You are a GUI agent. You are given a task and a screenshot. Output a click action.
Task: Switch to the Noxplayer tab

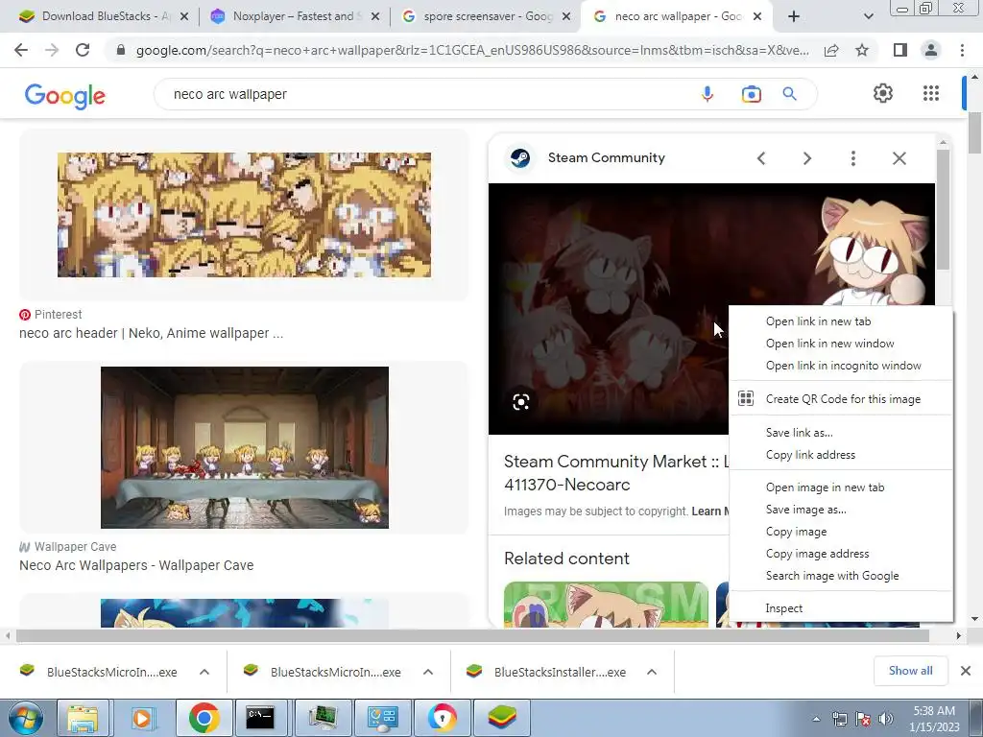click(295, 16)
